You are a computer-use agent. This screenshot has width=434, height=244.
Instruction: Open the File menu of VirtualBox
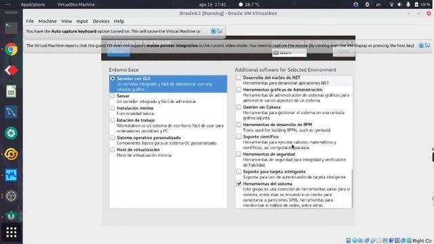[x=30, y=21]
